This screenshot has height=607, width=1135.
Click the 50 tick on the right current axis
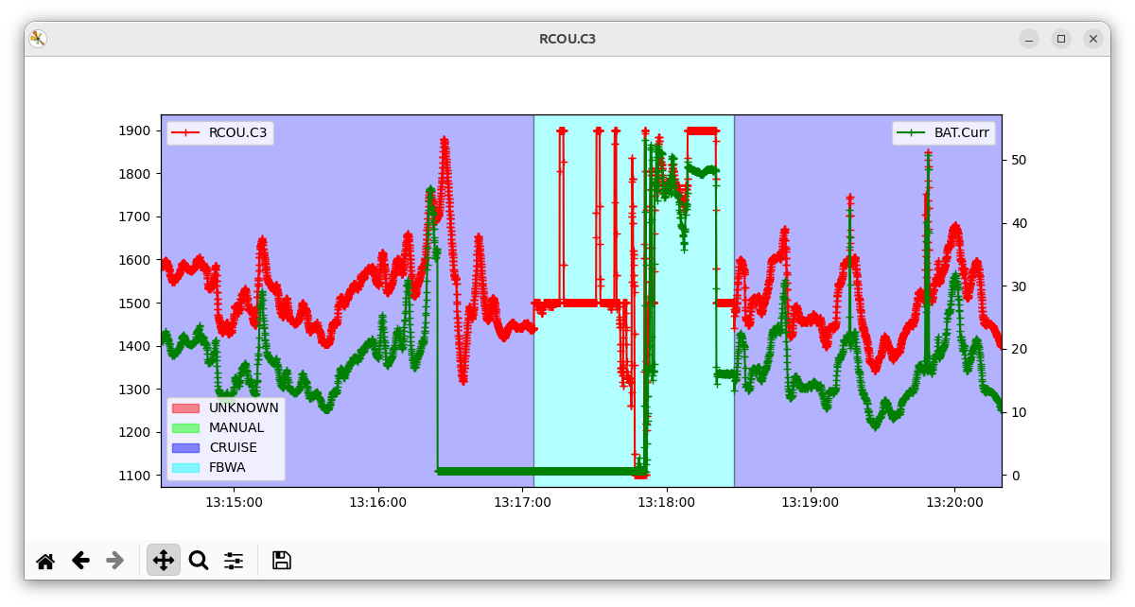point(1018,160)
